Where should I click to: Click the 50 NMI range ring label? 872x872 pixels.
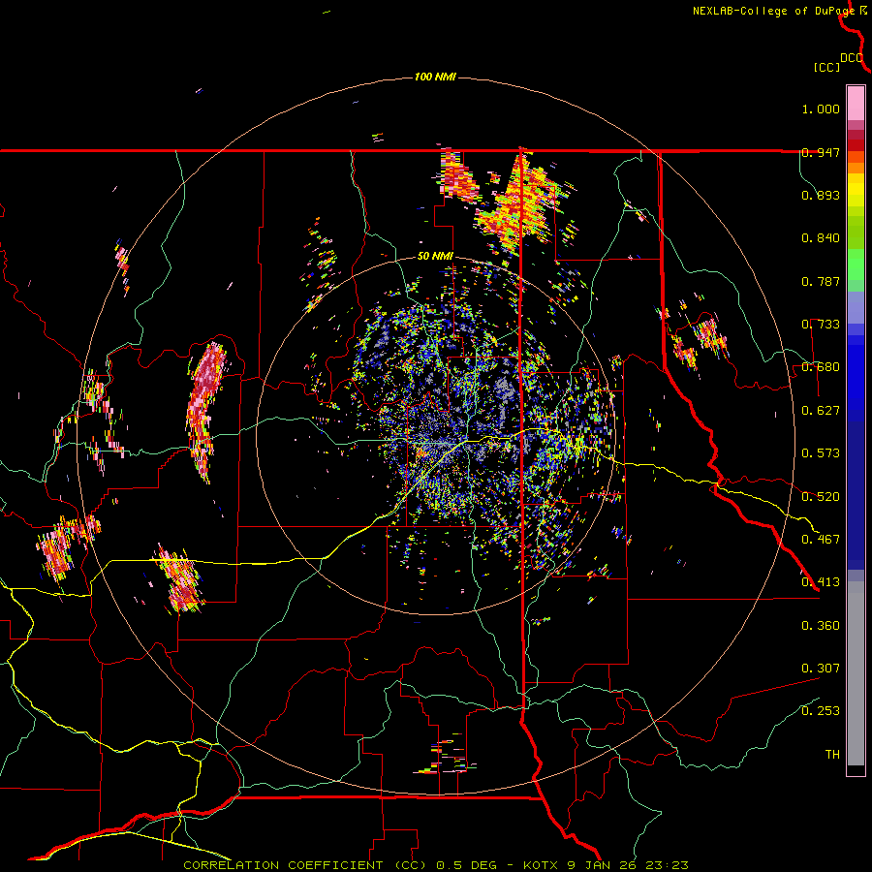tap(435, 257)
